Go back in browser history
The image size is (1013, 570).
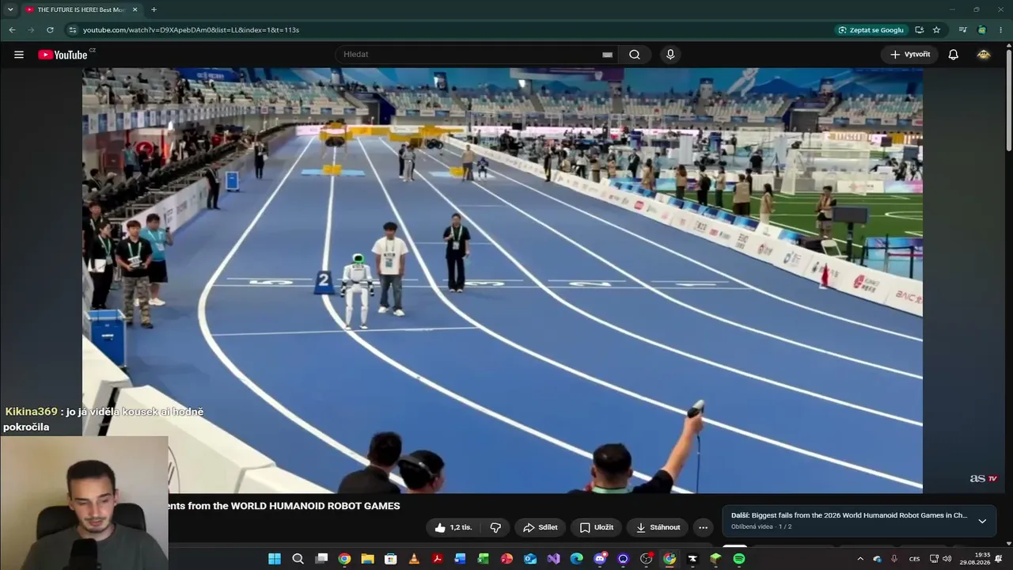pos(12,30)
